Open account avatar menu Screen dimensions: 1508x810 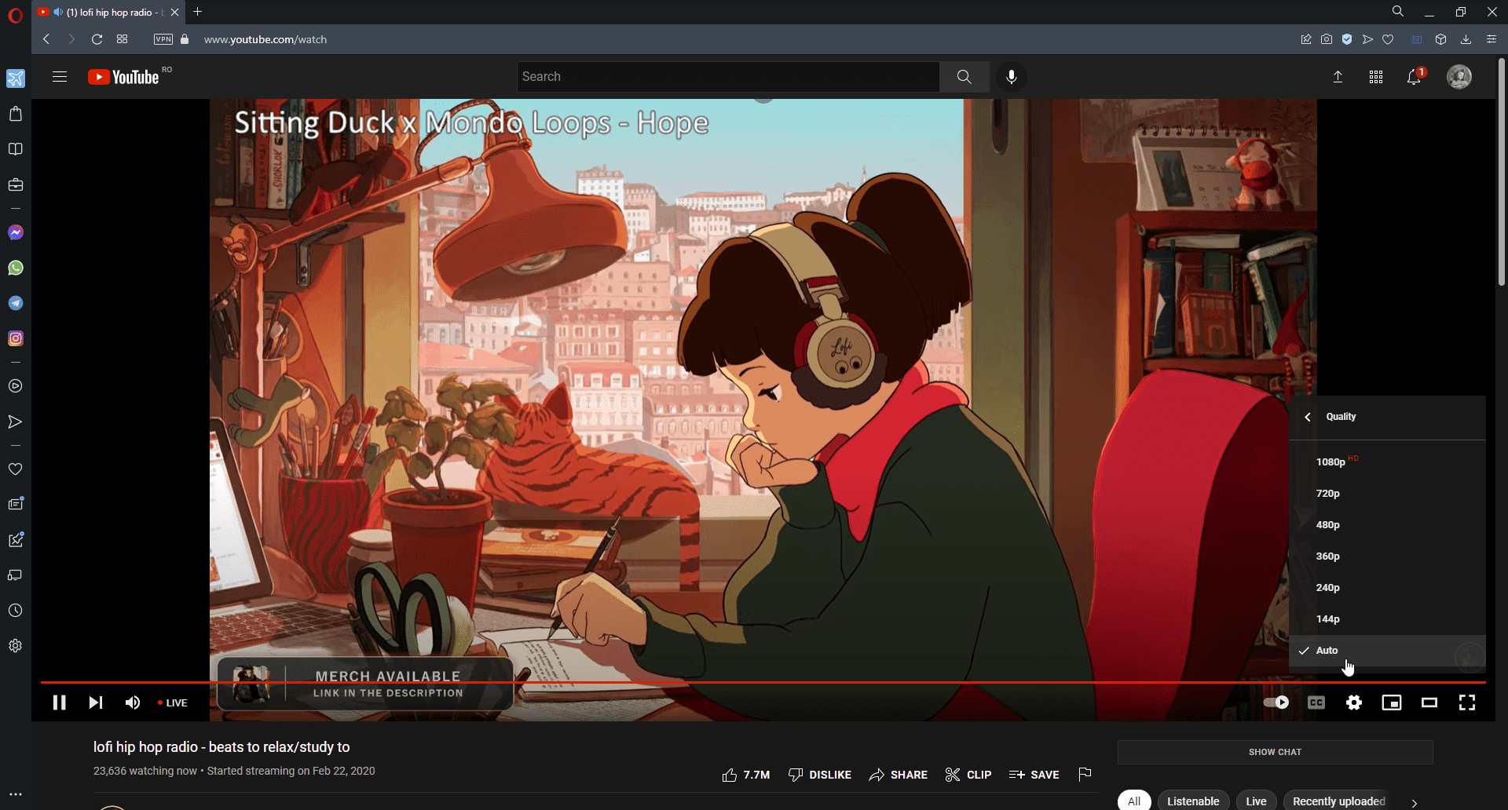(x=1459, y=77)
